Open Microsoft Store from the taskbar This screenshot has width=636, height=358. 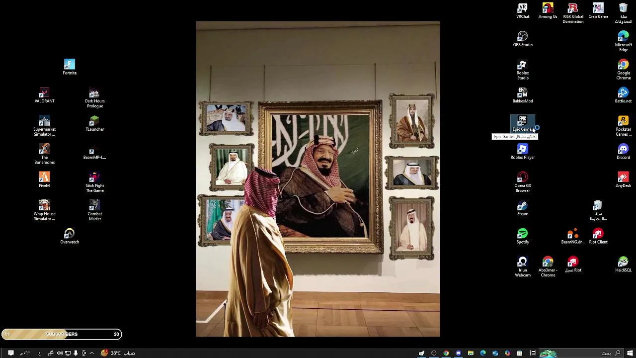coord(519,353)
